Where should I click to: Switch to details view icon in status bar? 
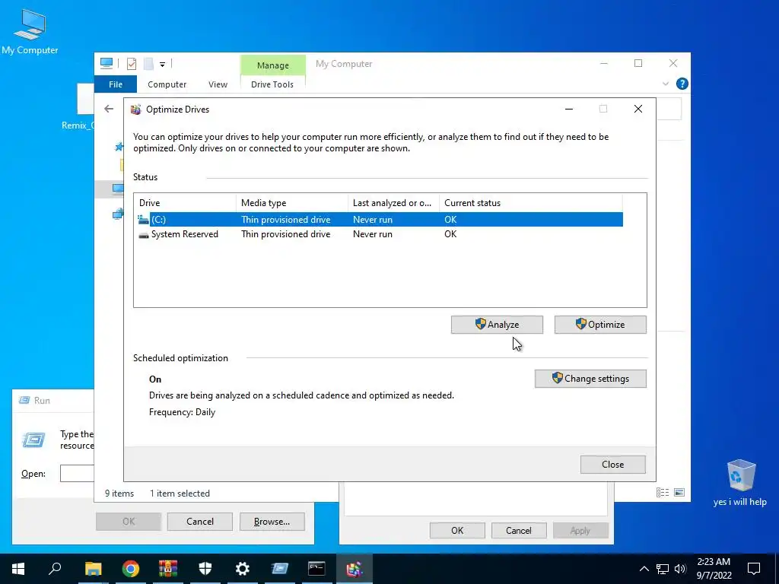coord(663,493)
